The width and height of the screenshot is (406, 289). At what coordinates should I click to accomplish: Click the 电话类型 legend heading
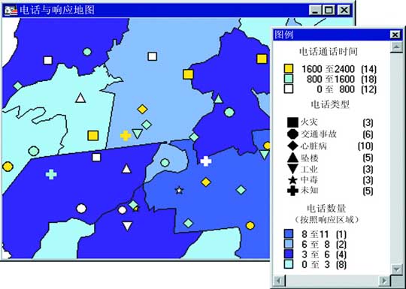[330, 104]
